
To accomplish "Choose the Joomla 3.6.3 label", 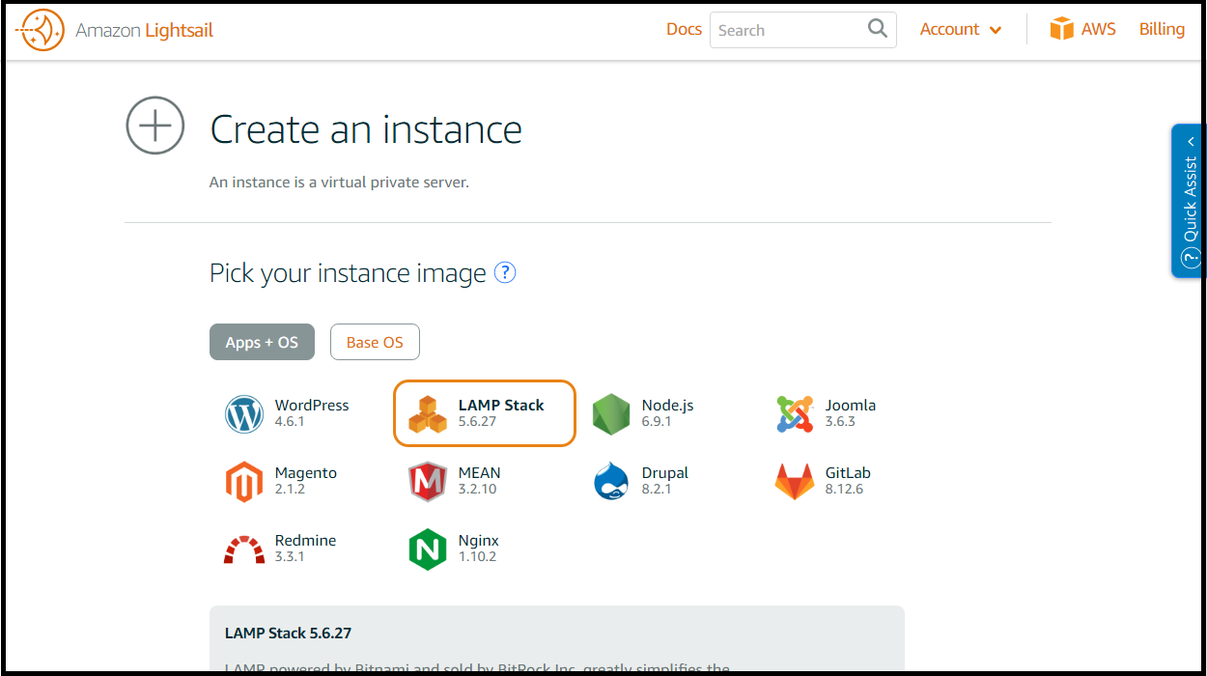I will click(x=851, y=413).
